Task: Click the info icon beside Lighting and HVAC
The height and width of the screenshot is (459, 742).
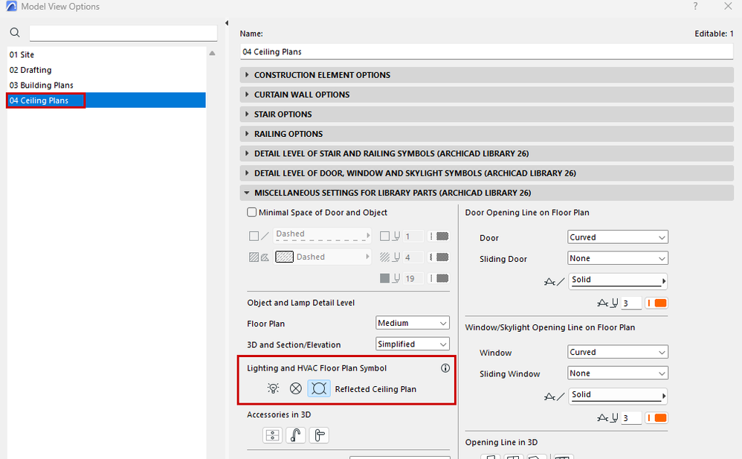Action: click(445, 368)
